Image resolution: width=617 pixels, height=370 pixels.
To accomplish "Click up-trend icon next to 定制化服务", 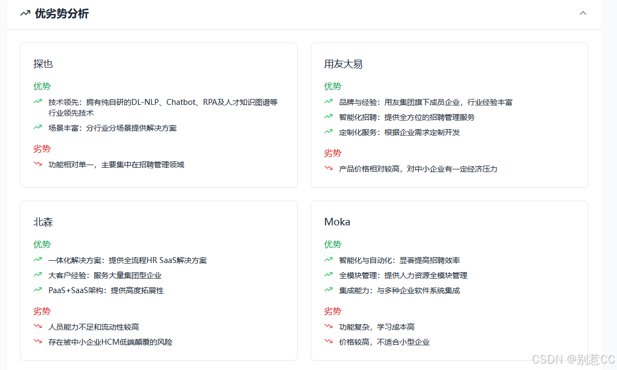I will (x=328, y=132).
